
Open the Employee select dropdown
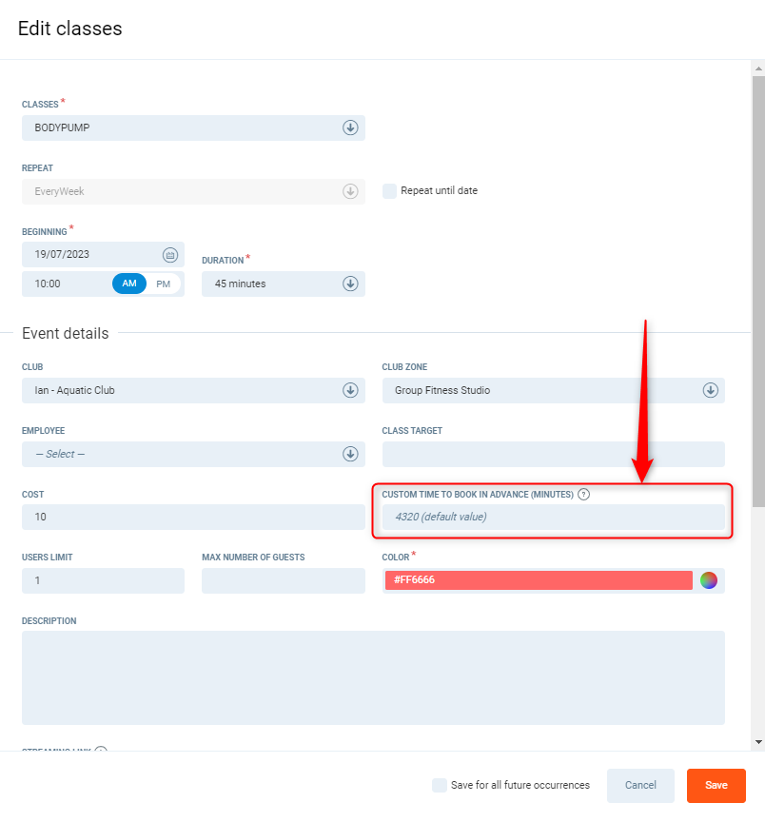193,454
